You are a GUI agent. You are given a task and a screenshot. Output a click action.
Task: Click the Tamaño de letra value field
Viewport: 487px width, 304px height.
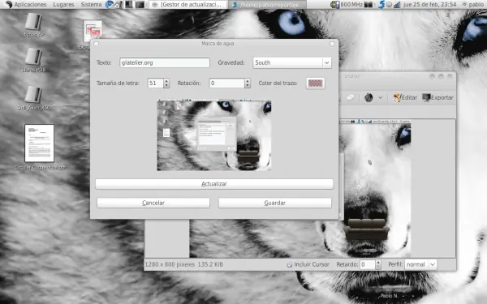coord(156,83)
